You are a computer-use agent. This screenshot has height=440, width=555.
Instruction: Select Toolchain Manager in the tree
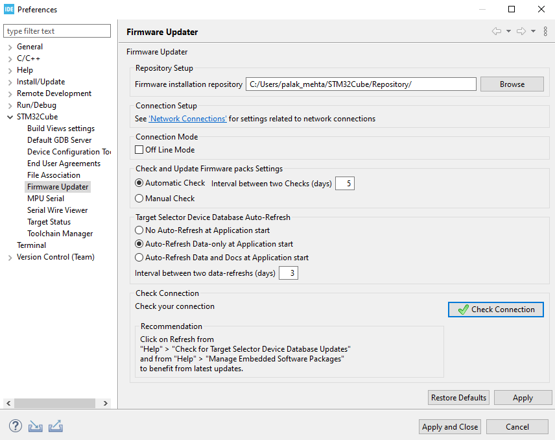click(60, 234)
